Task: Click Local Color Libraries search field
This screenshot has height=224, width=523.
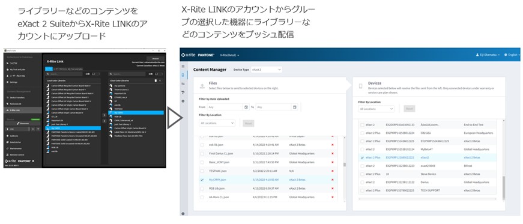Action: (64, 74)
